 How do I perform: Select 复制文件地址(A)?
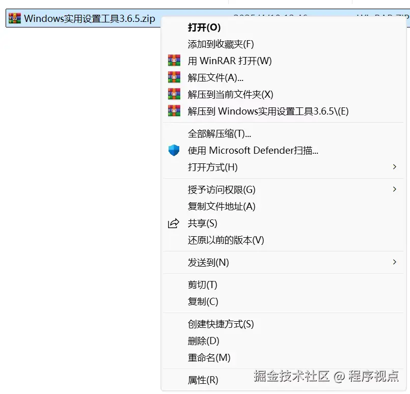283,206
